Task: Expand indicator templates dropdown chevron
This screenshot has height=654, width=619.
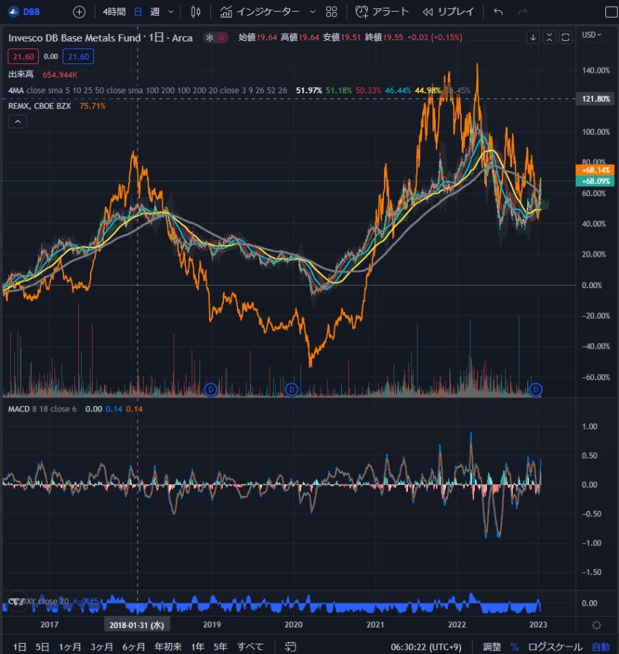Action: point(312,12)
